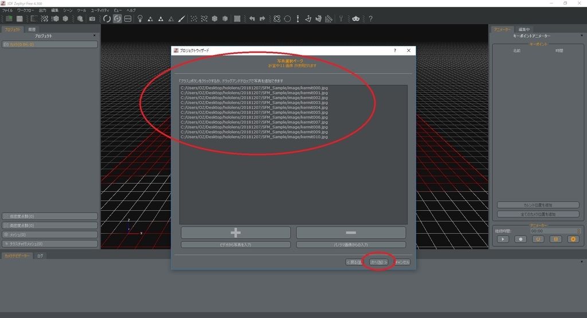Click the Redo arrow icon

tap(262, 19)
